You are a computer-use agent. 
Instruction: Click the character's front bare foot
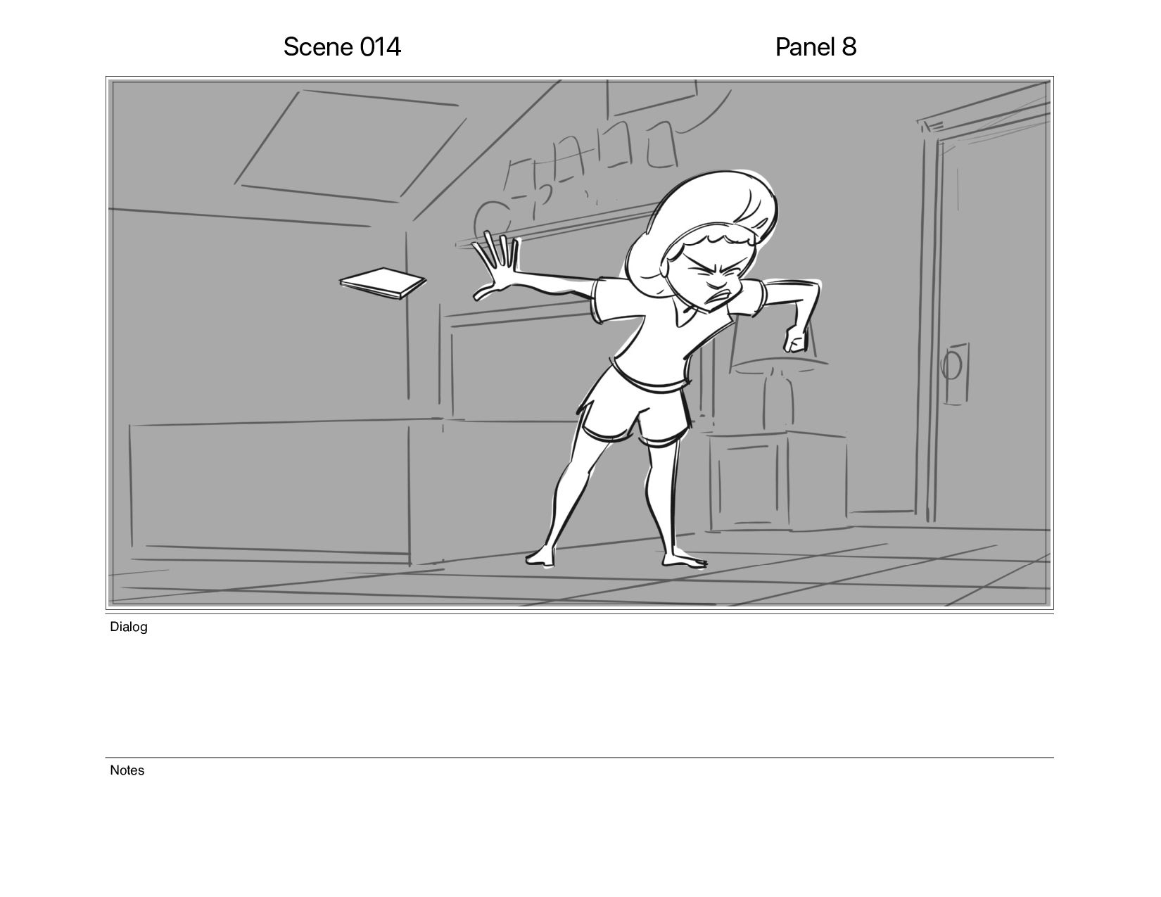684,559
